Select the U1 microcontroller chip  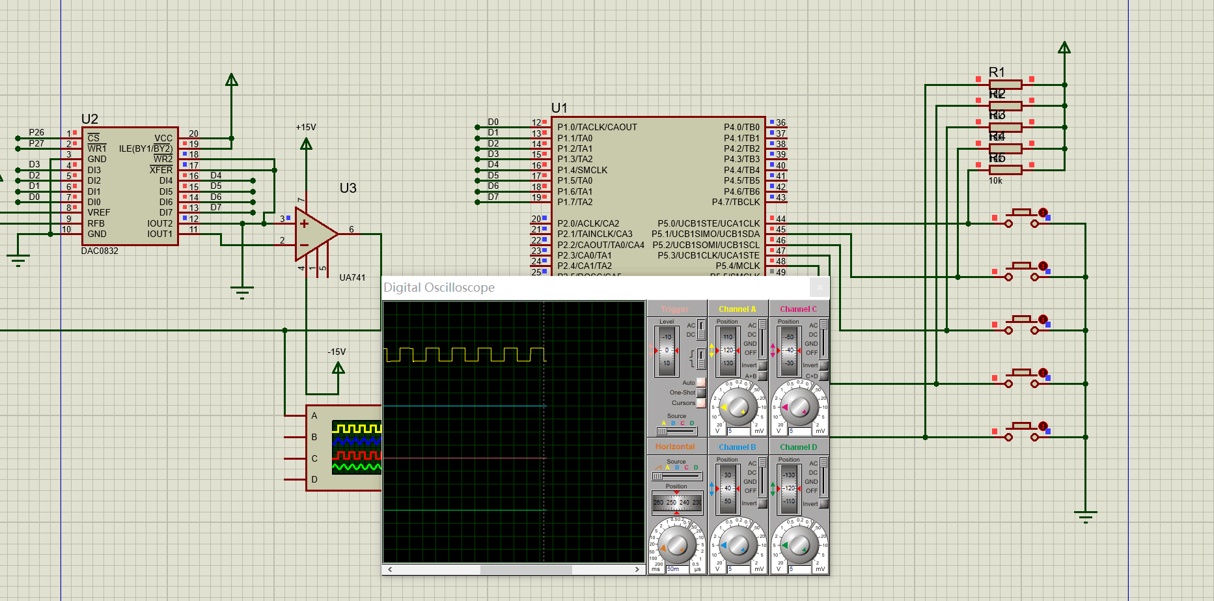(x=658, y=195)
